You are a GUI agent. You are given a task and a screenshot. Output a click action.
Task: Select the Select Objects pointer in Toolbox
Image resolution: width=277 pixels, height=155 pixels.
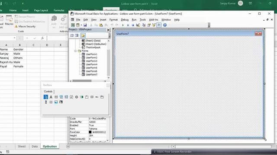click(46, 97)
